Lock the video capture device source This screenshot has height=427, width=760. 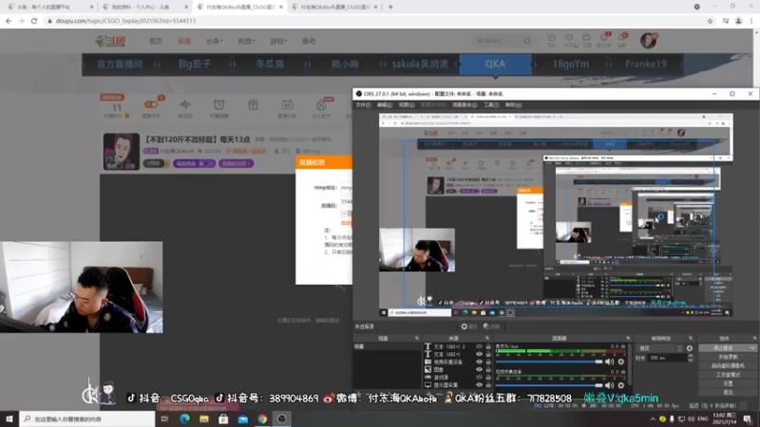(x=488, y=362)
